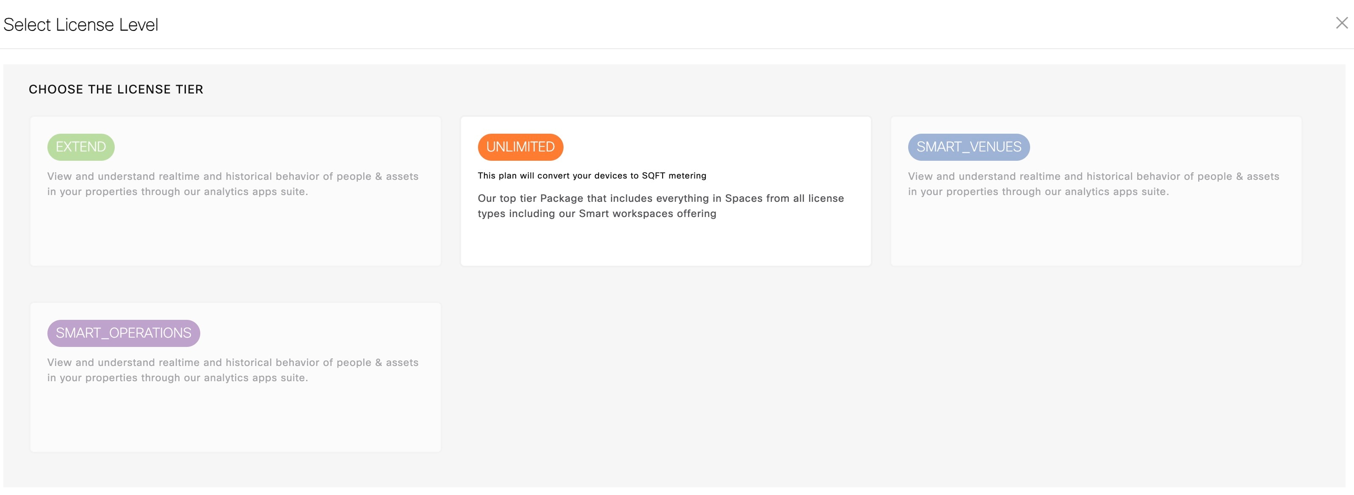Click the blue SMART_VENUES badge

click(x=968, y=147)
